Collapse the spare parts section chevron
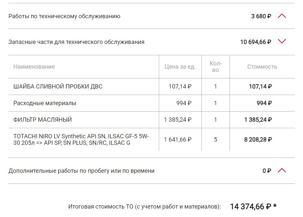The image size is (303, 217). tap(282, 41)
